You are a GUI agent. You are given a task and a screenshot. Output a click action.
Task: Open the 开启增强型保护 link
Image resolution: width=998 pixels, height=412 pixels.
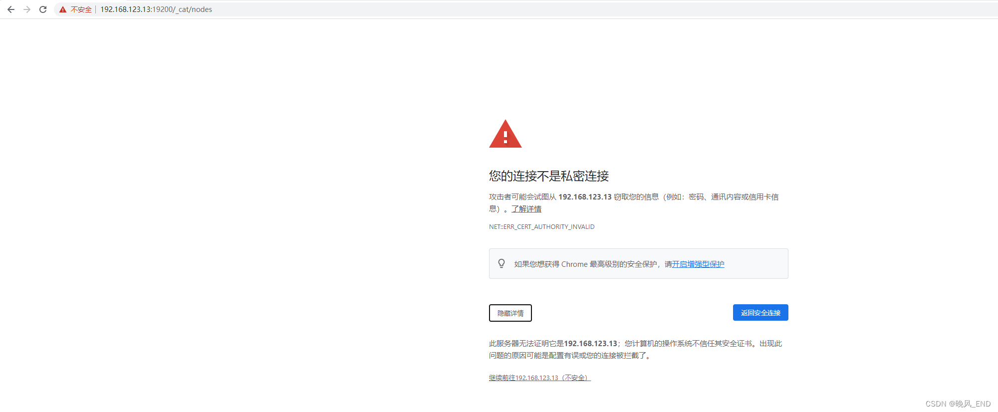click(698, 264)
